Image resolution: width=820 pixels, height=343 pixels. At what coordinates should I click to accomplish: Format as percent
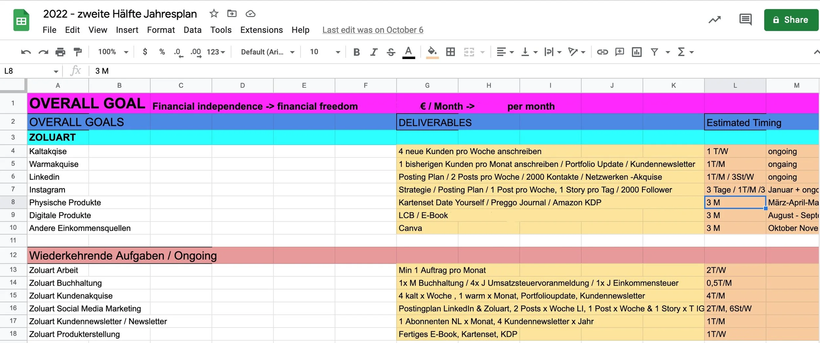point(162,51)
